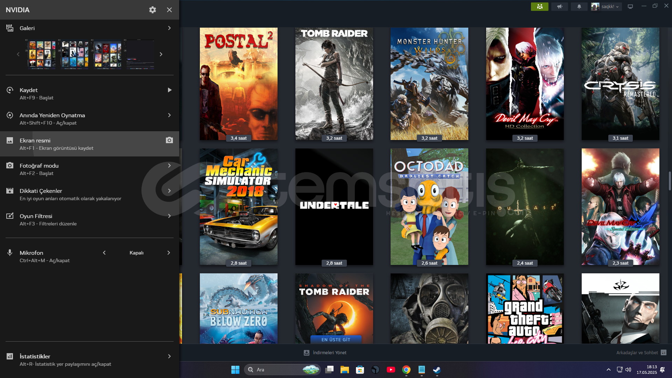This screenshot has width=672, height=378.
Task: Expand the Galeri section chevron
Action: pos(169,28)
